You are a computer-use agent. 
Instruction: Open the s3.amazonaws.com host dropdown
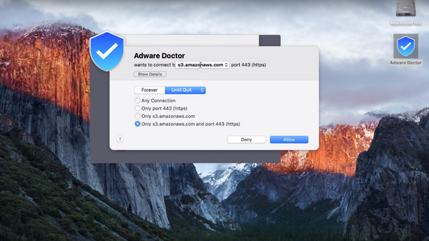click(x=202, y=65)
